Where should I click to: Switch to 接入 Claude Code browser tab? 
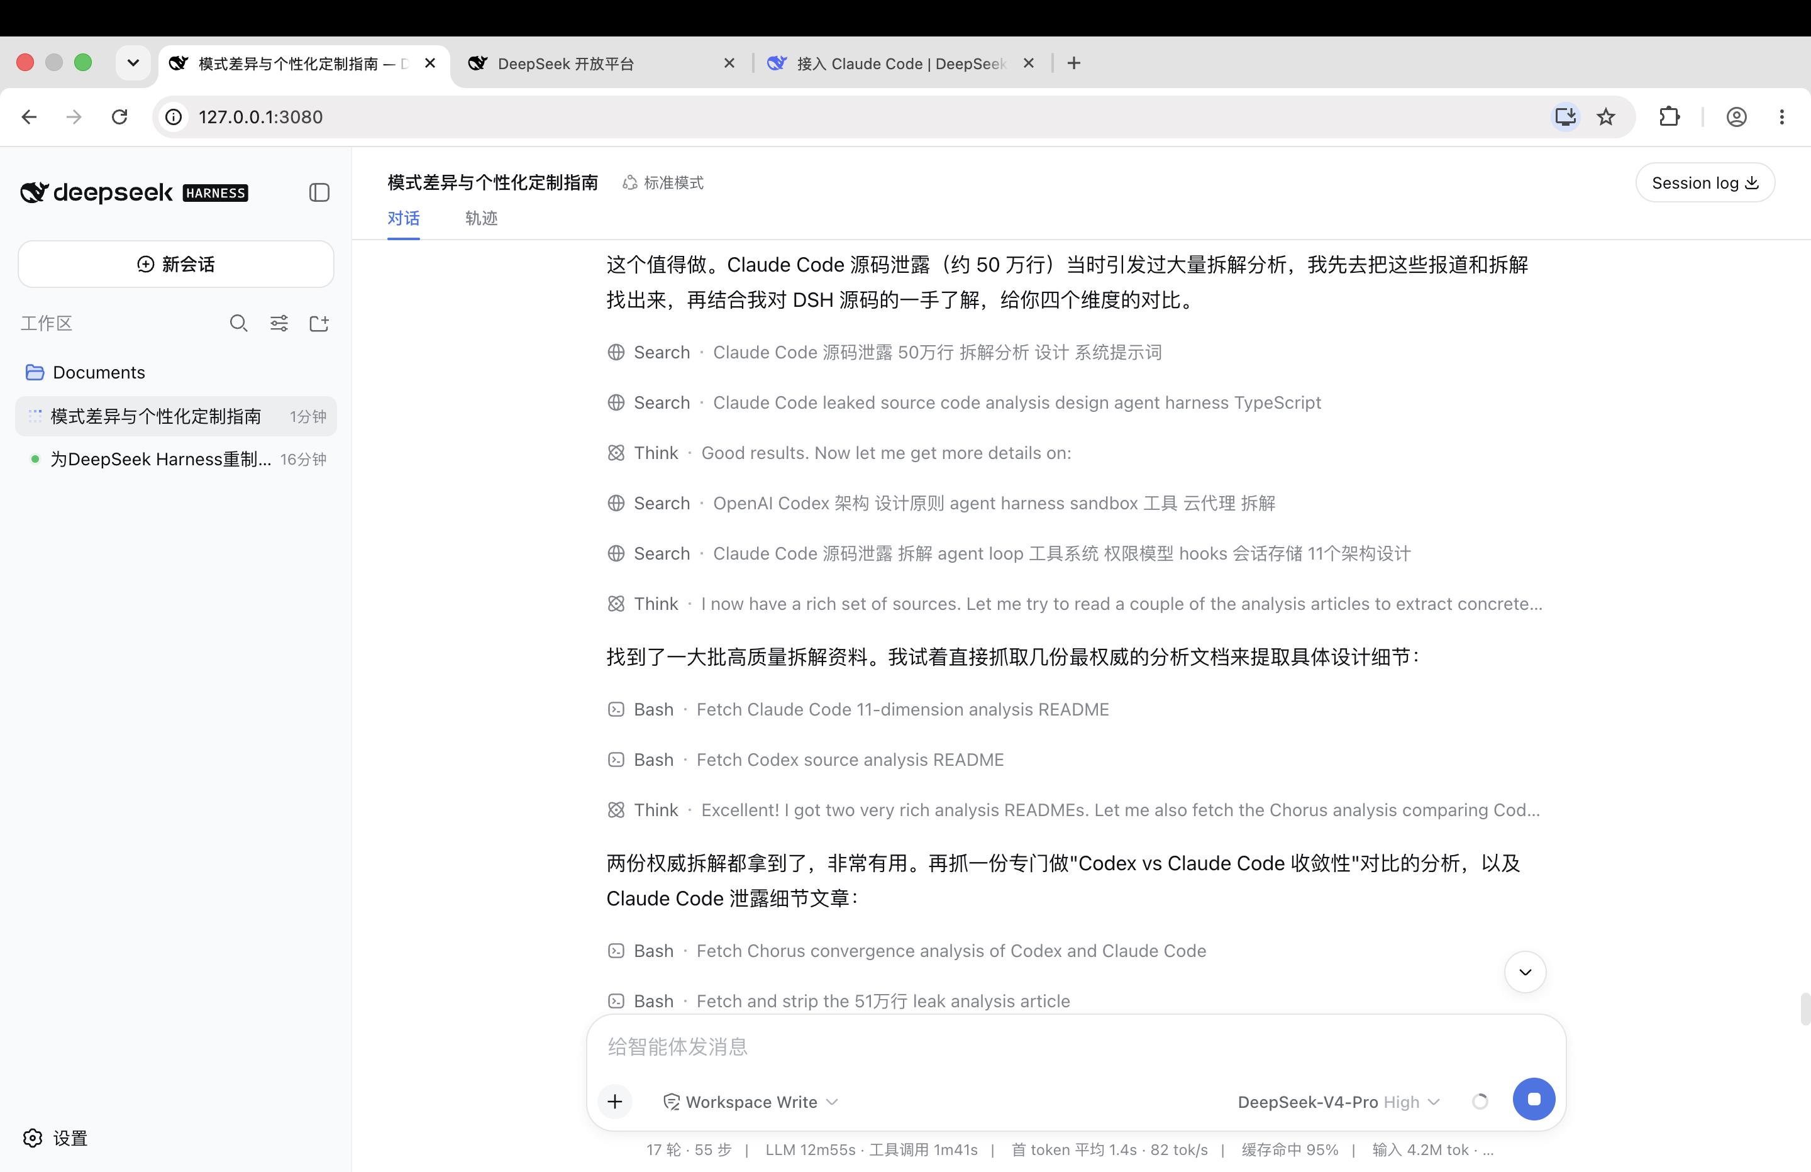(900, 63)
